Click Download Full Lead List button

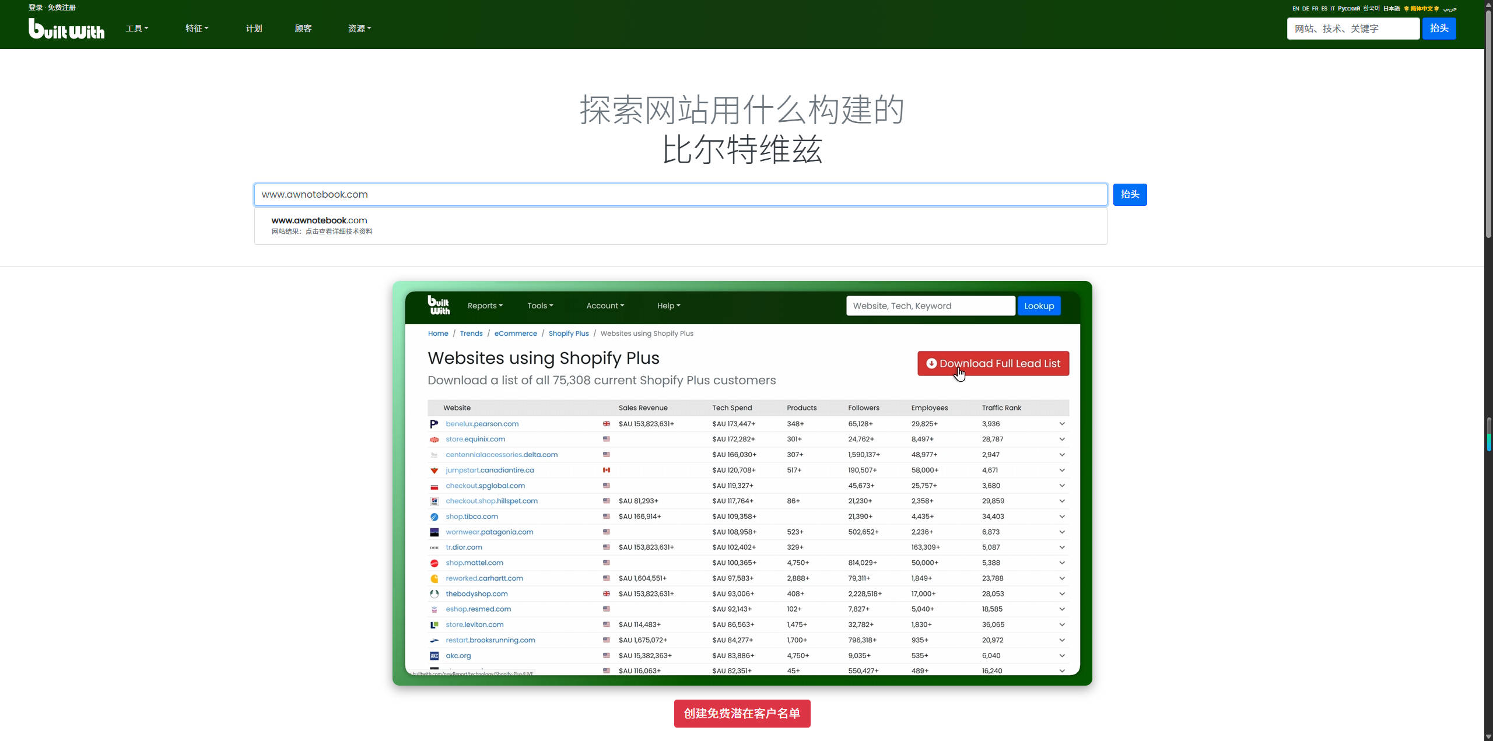coord(993,363)
